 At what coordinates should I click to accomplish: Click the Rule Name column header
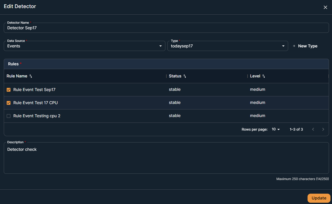tap(17, 76)
